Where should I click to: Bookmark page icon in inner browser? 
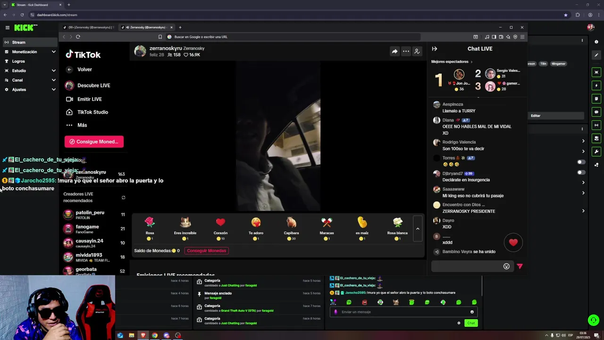[160, 37]
